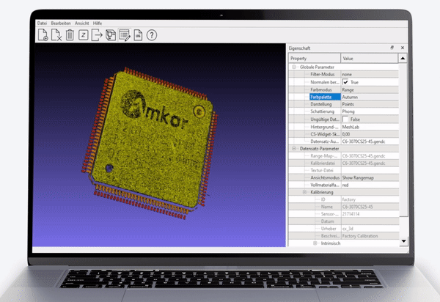Click the trash can delete icon
Screen dimensions: 440x302
click(70, 35)
